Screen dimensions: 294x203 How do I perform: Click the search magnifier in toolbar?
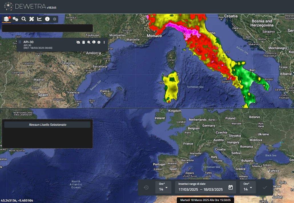[x=24, y=19]
